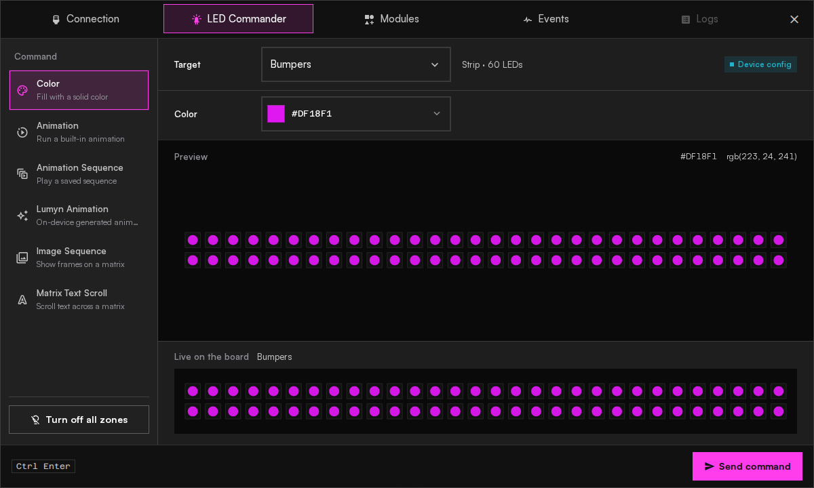The image size is (814, 488).
Task: Select the Color palette icon
Action: pyautogui.click(x=22, y=90)
